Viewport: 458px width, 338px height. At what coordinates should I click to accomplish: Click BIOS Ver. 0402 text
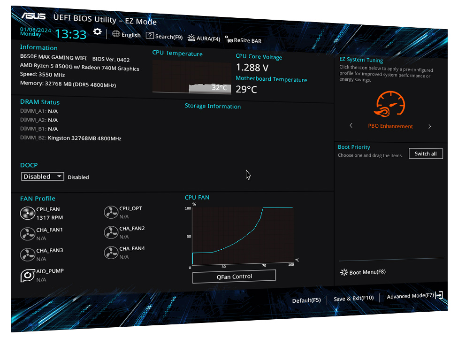(x=111, y=59)
